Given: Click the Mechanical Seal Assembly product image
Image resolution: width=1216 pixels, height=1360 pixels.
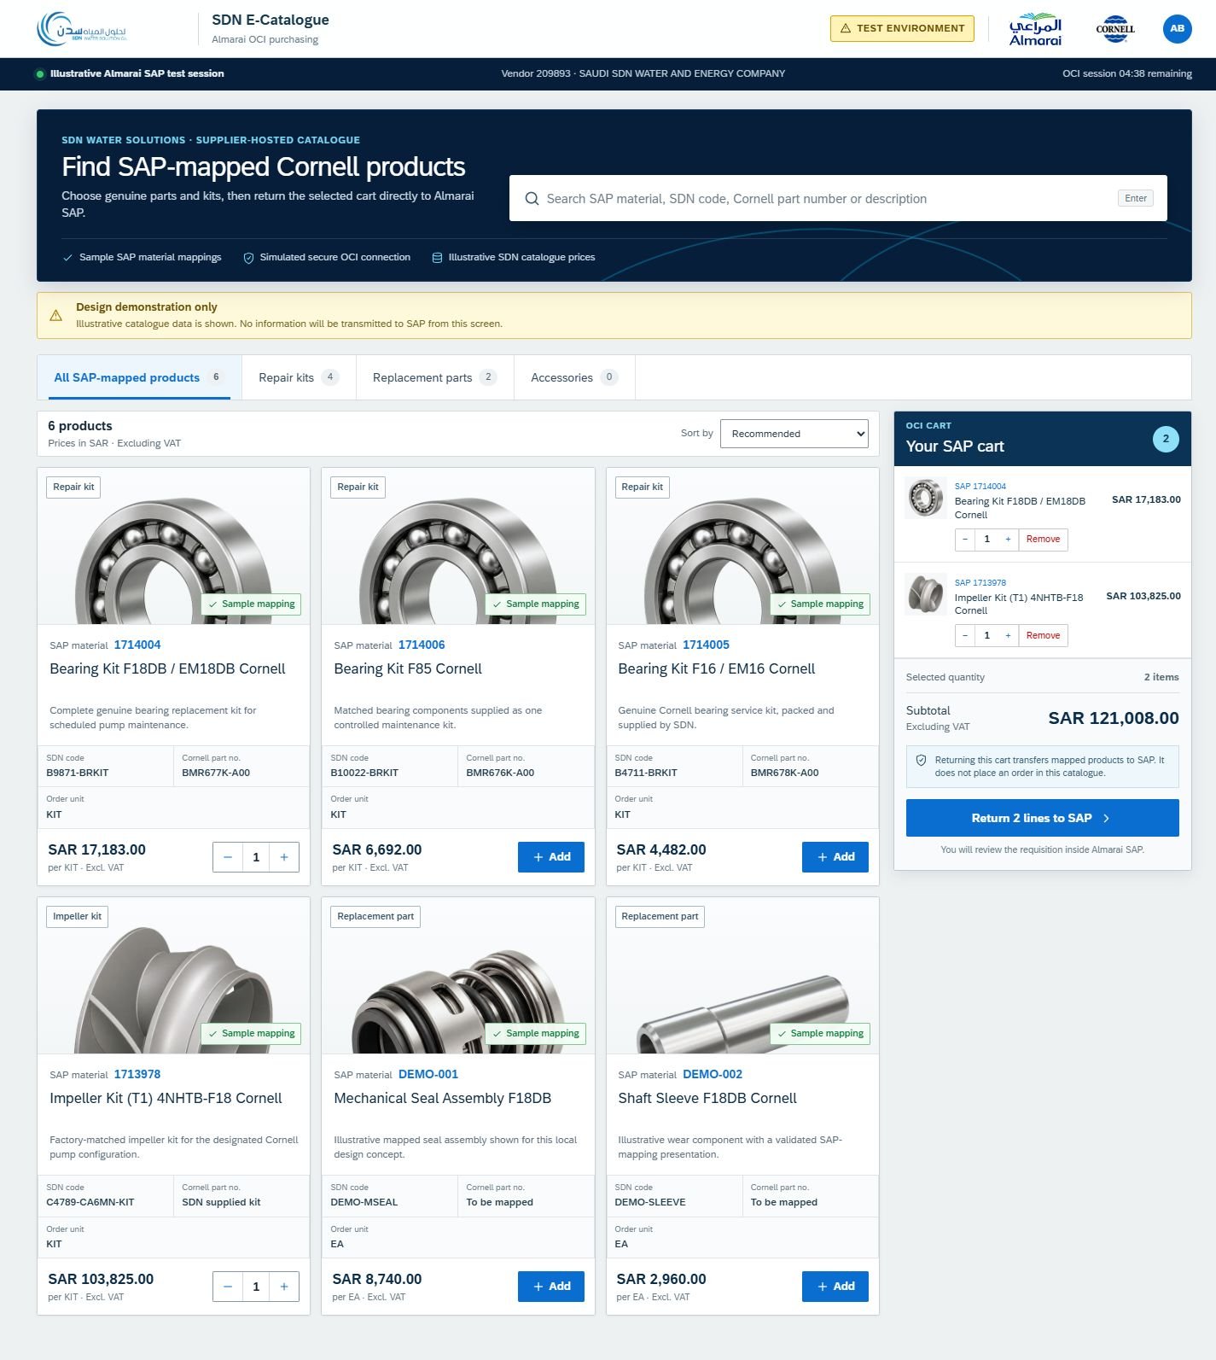Looking at the screenshot, I should pyautogui.click(x=458, y=975).
